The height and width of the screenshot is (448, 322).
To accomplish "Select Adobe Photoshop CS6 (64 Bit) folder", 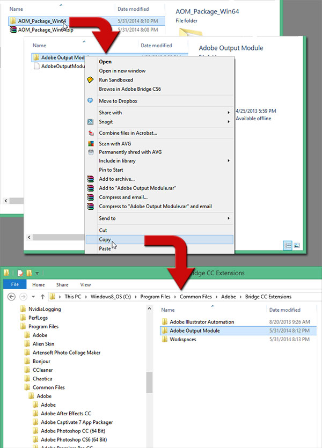I will (x=74, y=440).
